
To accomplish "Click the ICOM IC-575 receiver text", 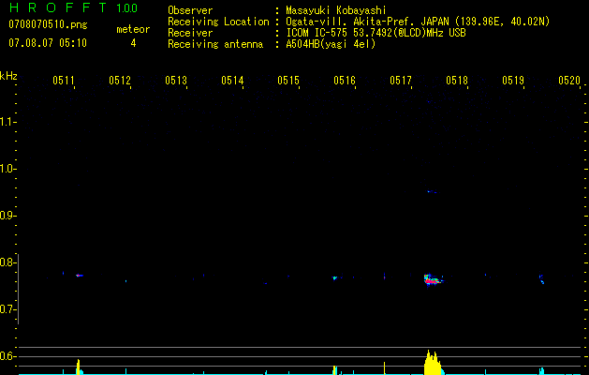I will pos(375,33).
